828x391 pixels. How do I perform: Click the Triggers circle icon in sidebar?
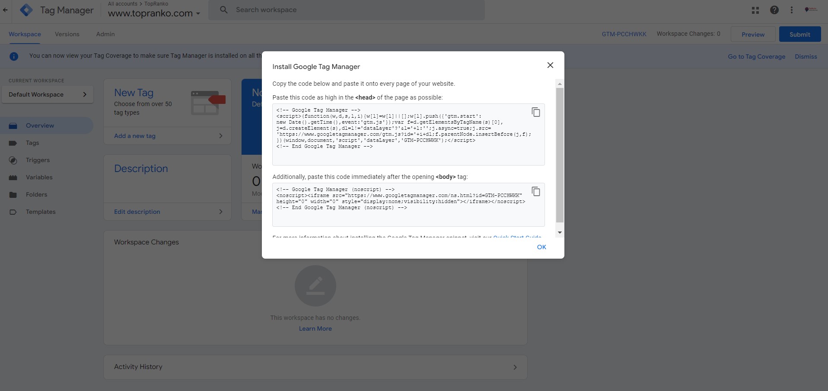pyautogui.click(x=13, y=160)
